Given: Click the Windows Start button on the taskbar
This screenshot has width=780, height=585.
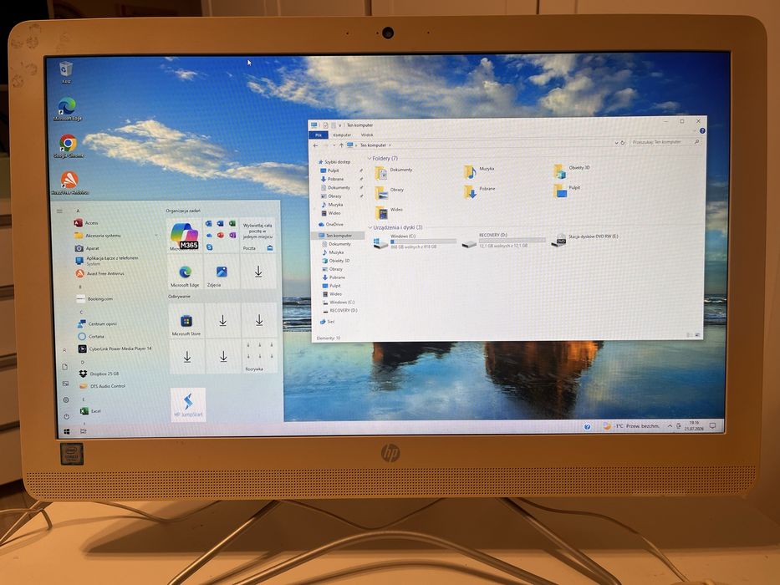Looking at the screenshot, I should 67,431.
